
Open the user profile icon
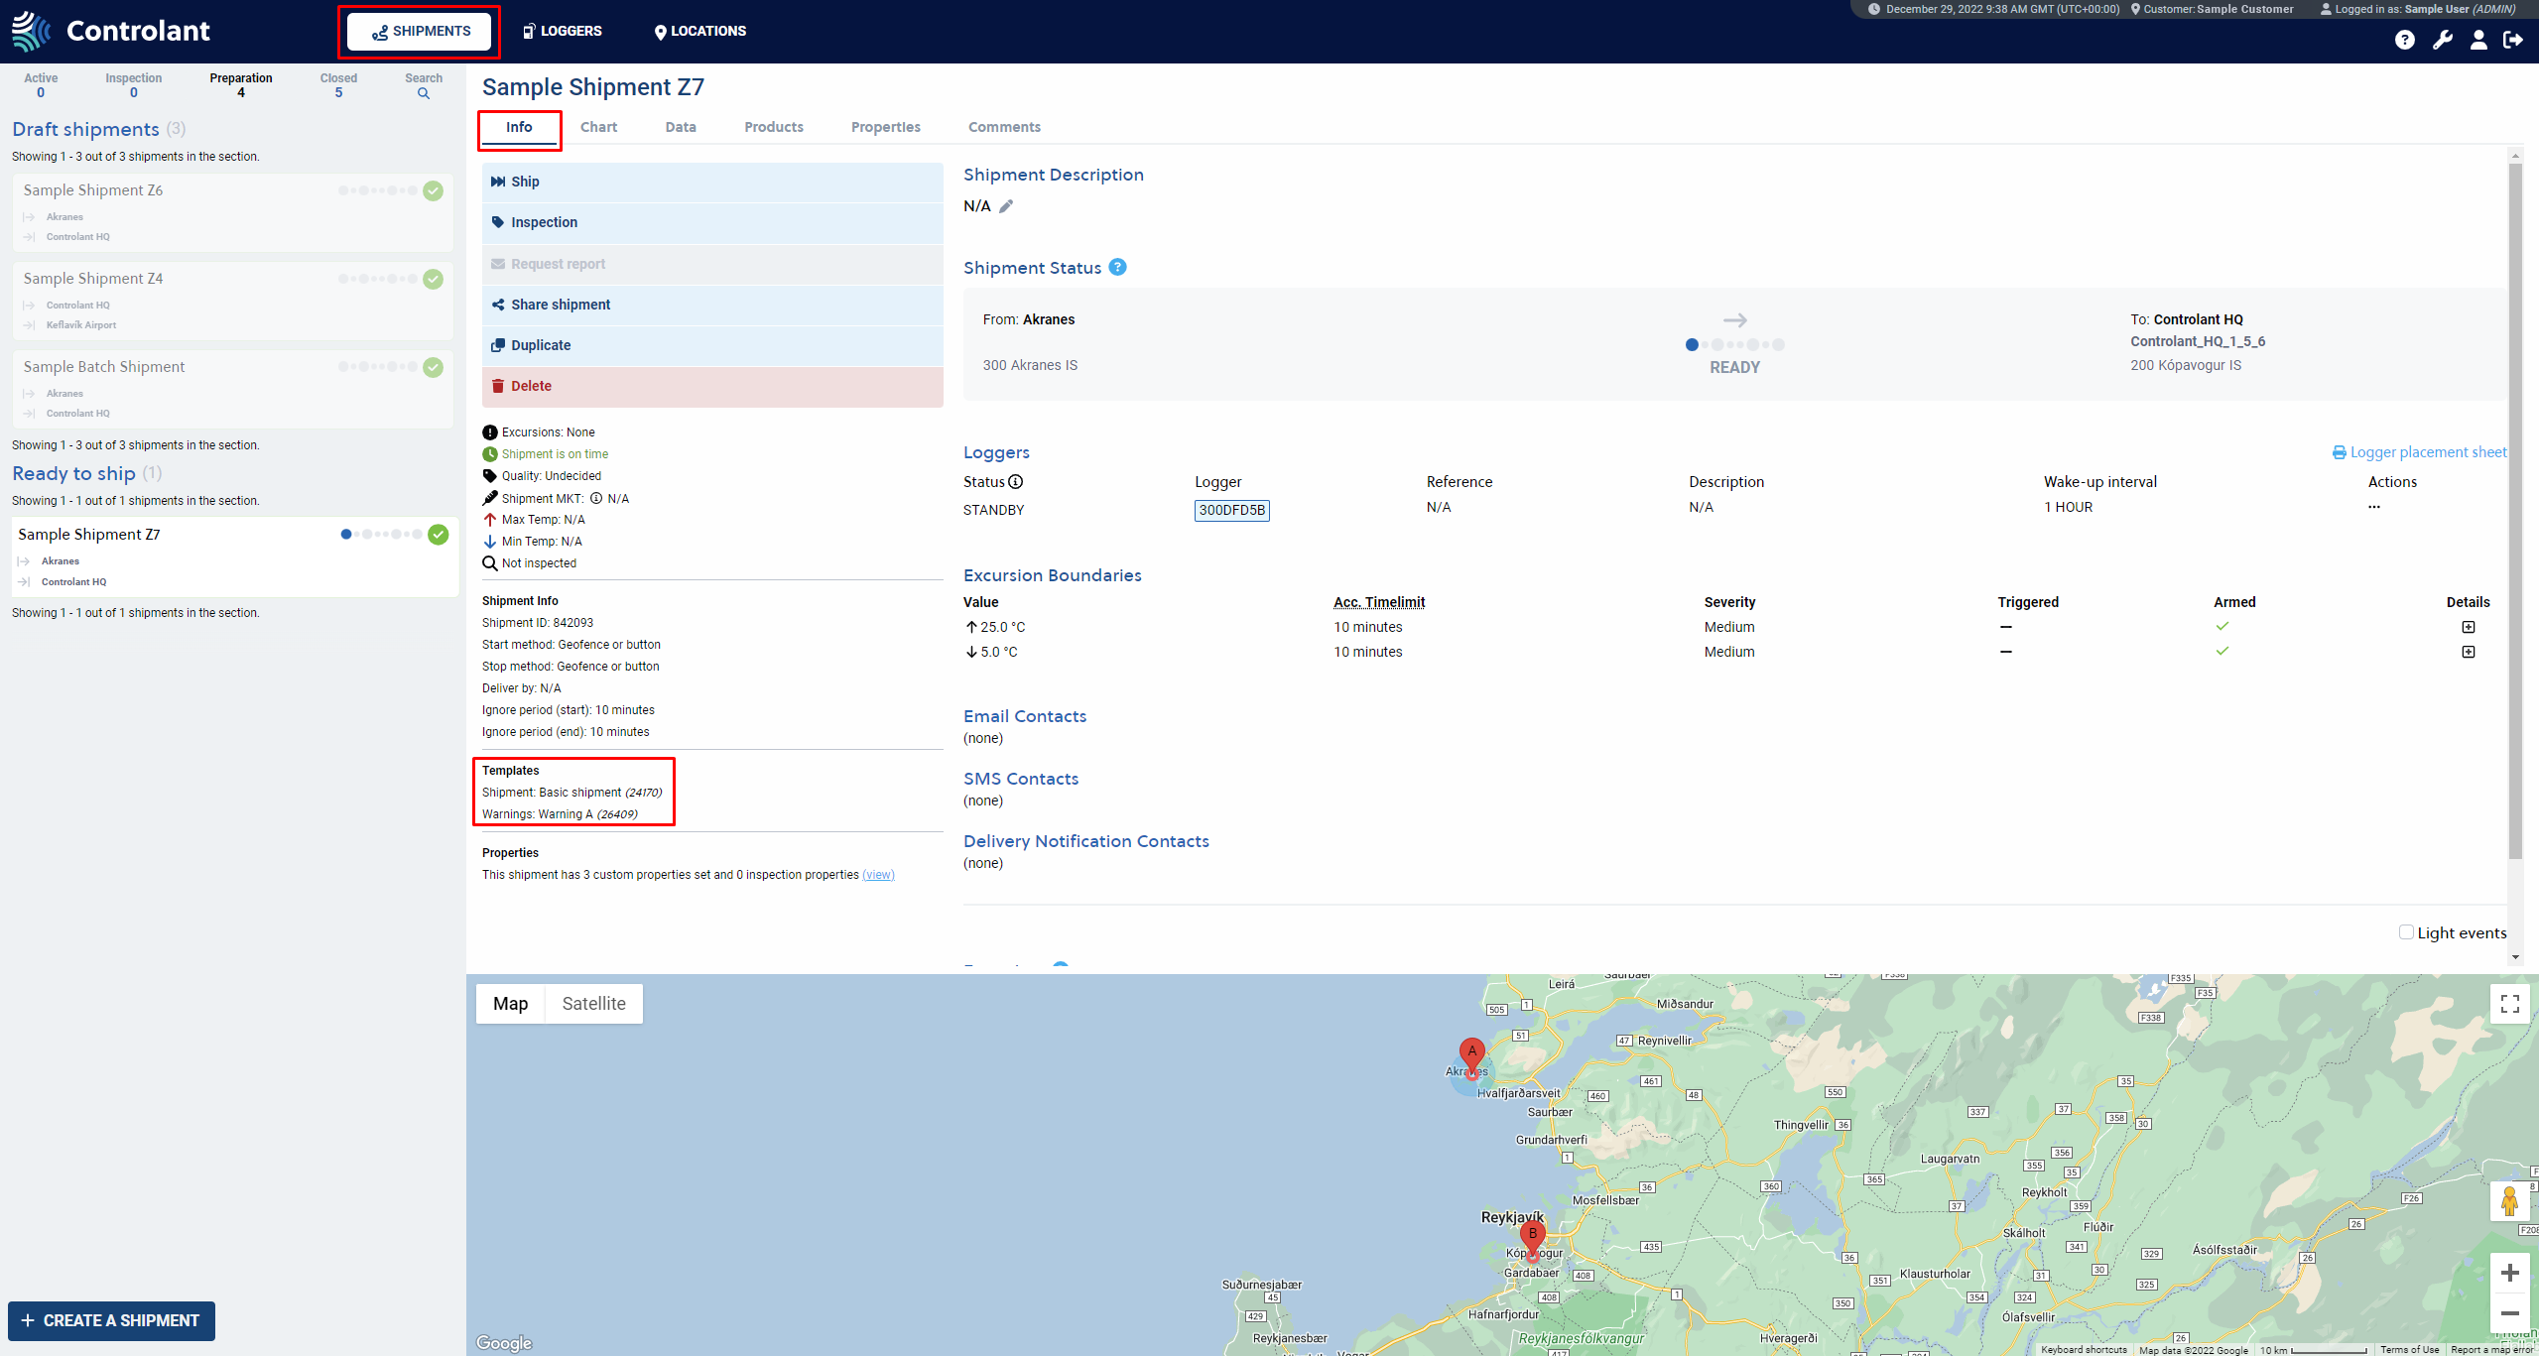[2478, 40]
